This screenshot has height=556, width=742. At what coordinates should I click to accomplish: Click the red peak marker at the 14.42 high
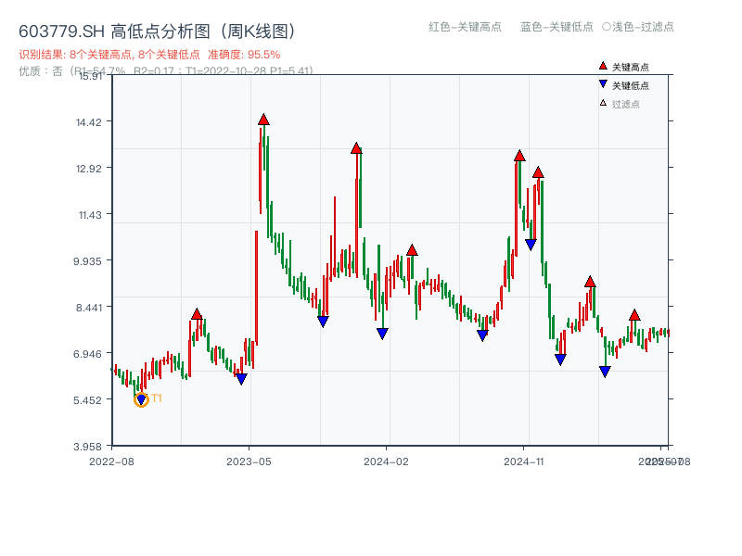tap(264, 119)
